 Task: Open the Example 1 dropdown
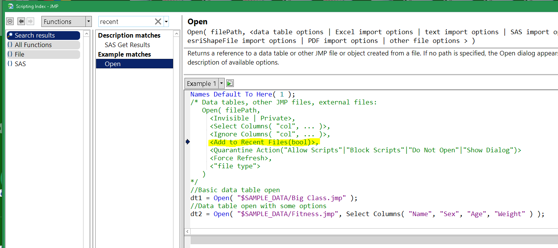[205, 84]
